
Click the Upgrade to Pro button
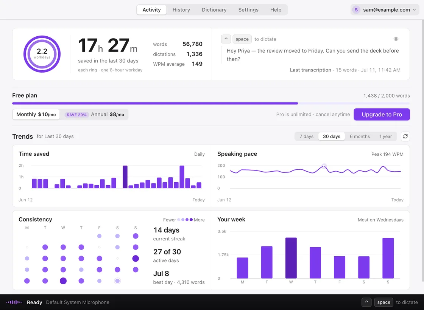(382, 115)
